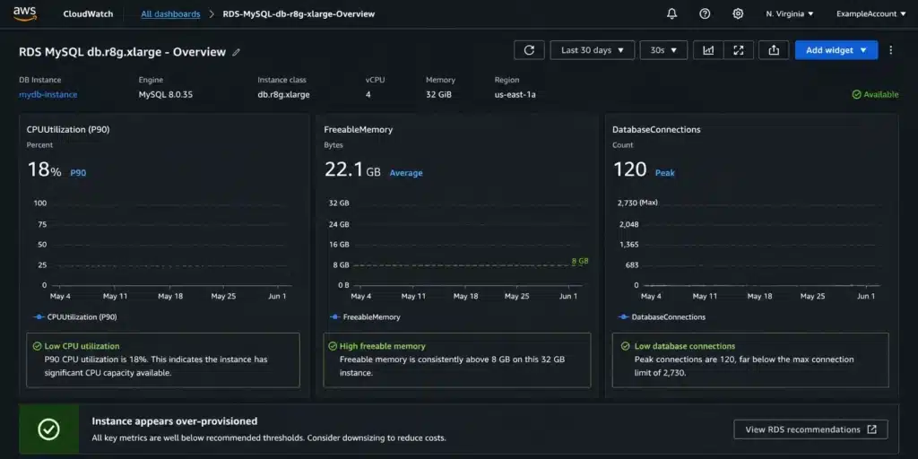918x459 pixels.
Task: Click the line chart view icon
Action: 708,50
